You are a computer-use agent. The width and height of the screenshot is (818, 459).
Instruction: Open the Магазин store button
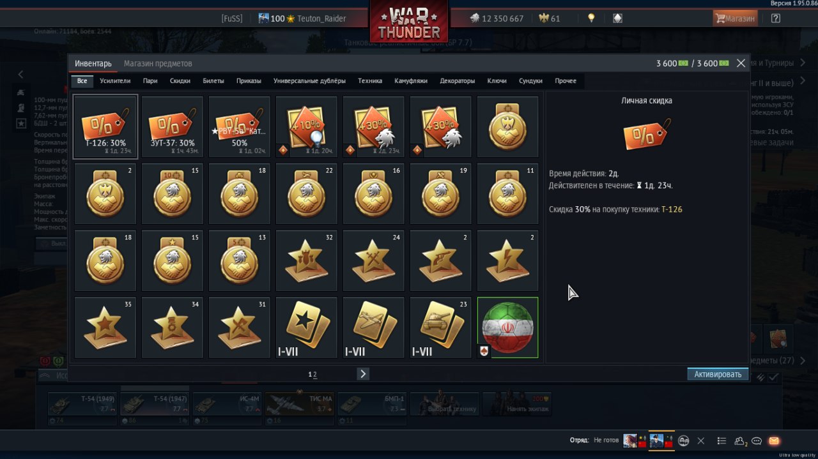[x=735, y=19]
